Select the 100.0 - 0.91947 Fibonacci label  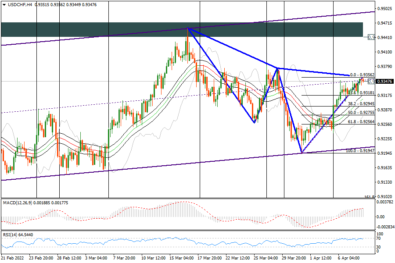(360, 151)
